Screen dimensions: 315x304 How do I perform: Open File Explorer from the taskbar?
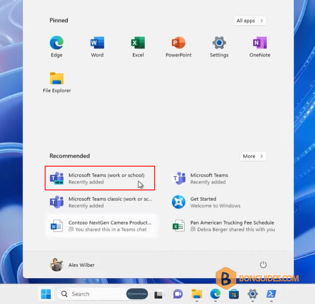click(x=197, y=294)
